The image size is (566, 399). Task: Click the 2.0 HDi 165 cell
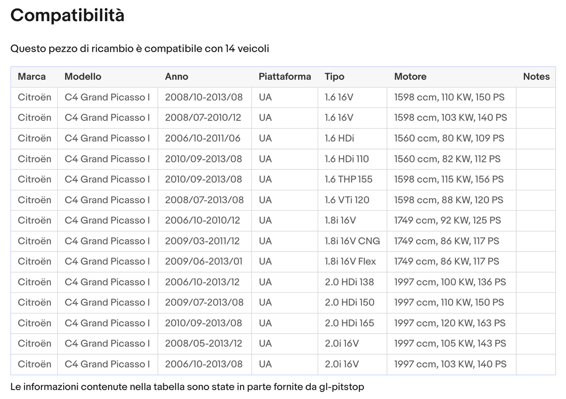(x=349, y=323)
